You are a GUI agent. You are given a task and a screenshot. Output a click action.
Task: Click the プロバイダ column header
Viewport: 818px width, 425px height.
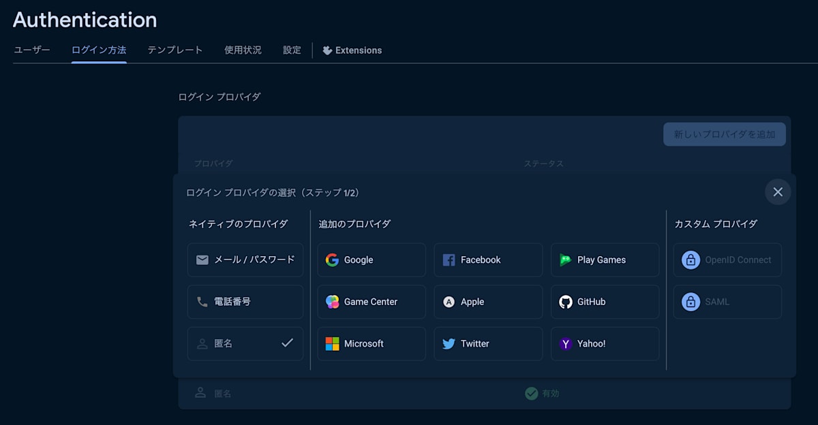click(213, 163)
